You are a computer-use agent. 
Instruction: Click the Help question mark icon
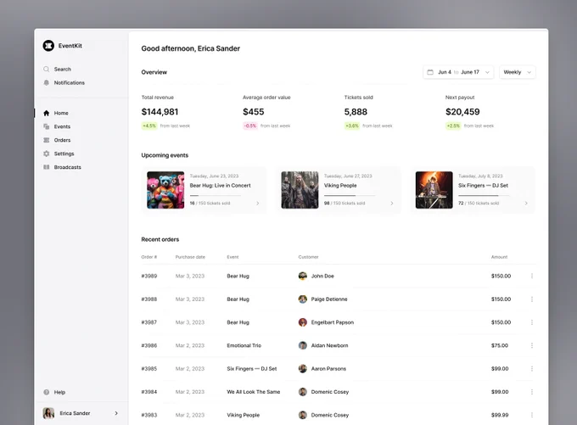pos(47,392)
